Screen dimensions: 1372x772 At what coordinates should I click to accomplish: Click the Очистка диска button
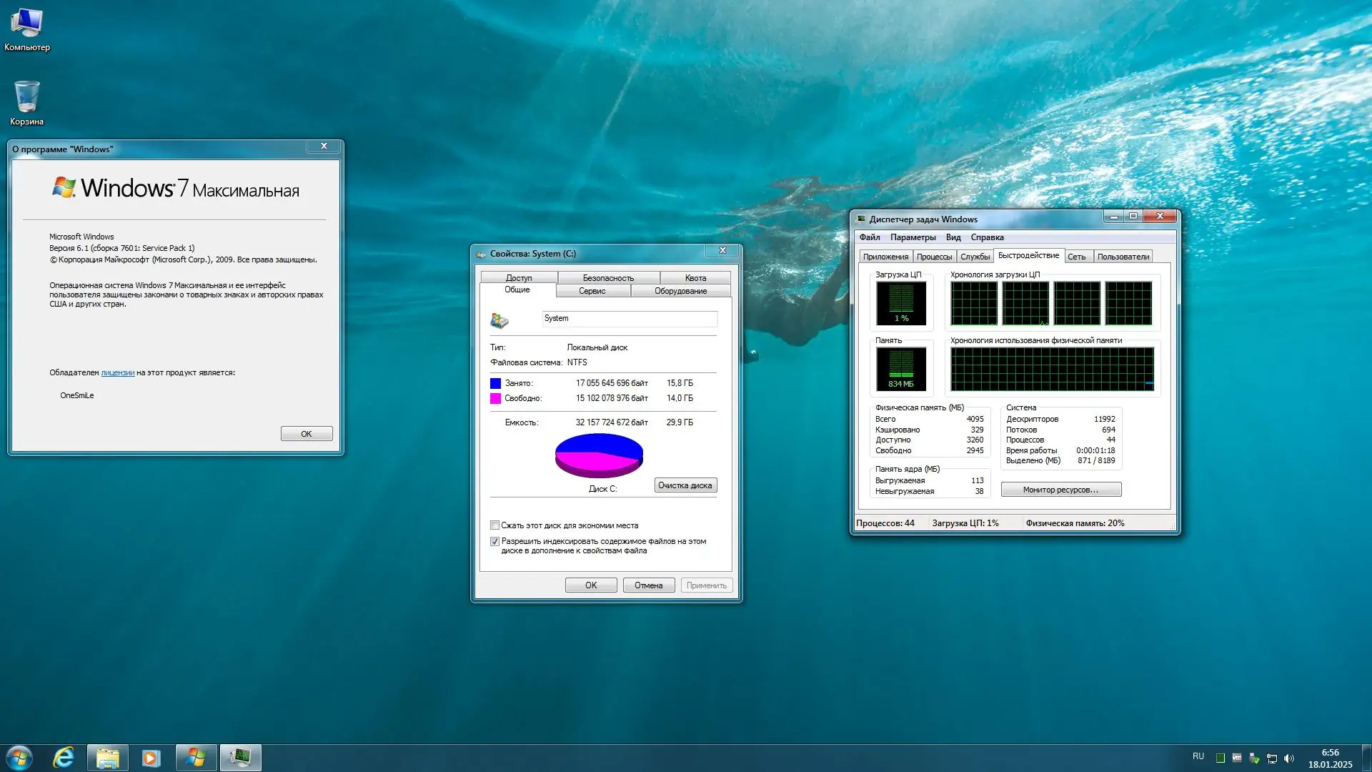click(685, 485)
